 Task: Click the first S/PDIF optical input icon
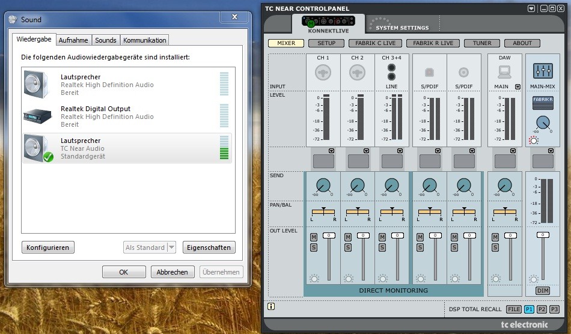429,73
